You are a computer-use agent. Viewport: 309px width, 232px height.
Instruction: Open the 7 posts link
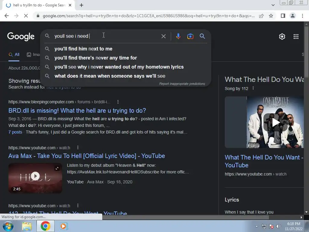click(x=15, y=132)
